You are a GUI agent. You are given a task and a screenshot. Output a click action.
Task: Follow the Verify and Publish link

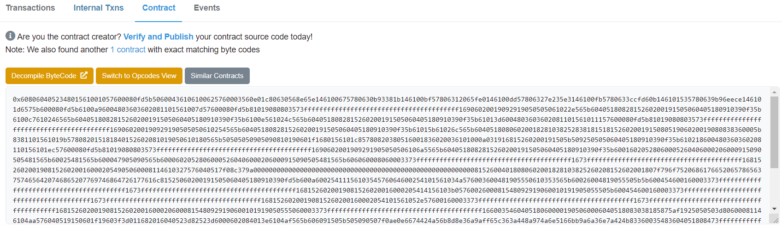coord(159,37)
